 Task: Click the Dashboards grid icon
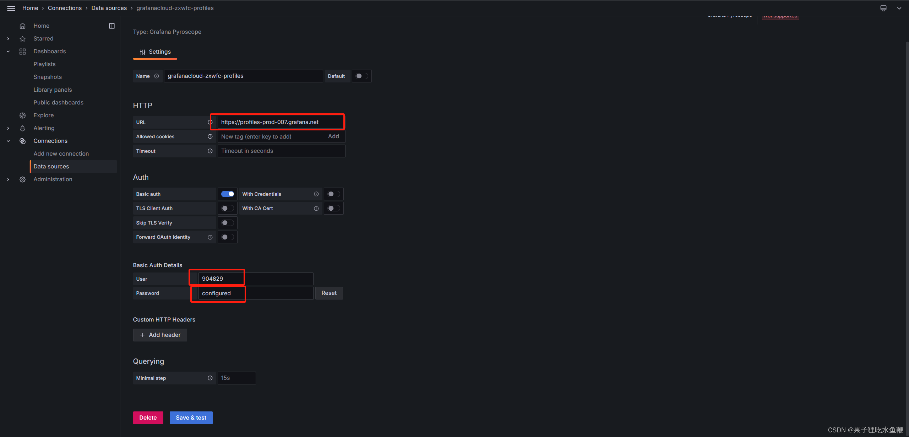tap(22, 52)
